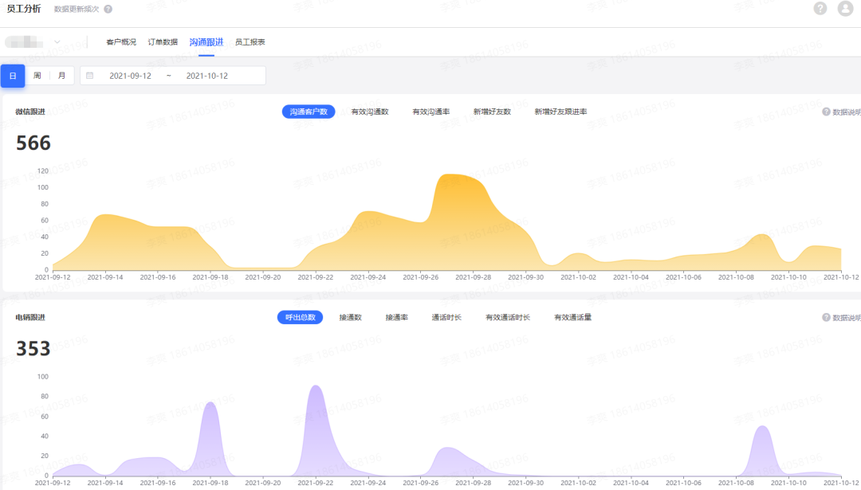Viewport: 861px width, 490px height.
Task: Click 数据说明 help icon in 微信跟进 panel
Action: click(826, 112)
